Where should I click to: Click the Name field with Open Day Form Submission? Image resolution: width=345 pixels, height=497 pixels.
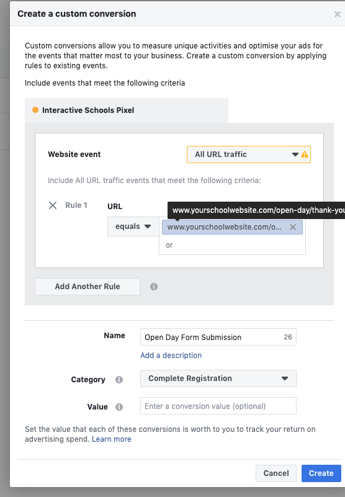pos(218,337)
